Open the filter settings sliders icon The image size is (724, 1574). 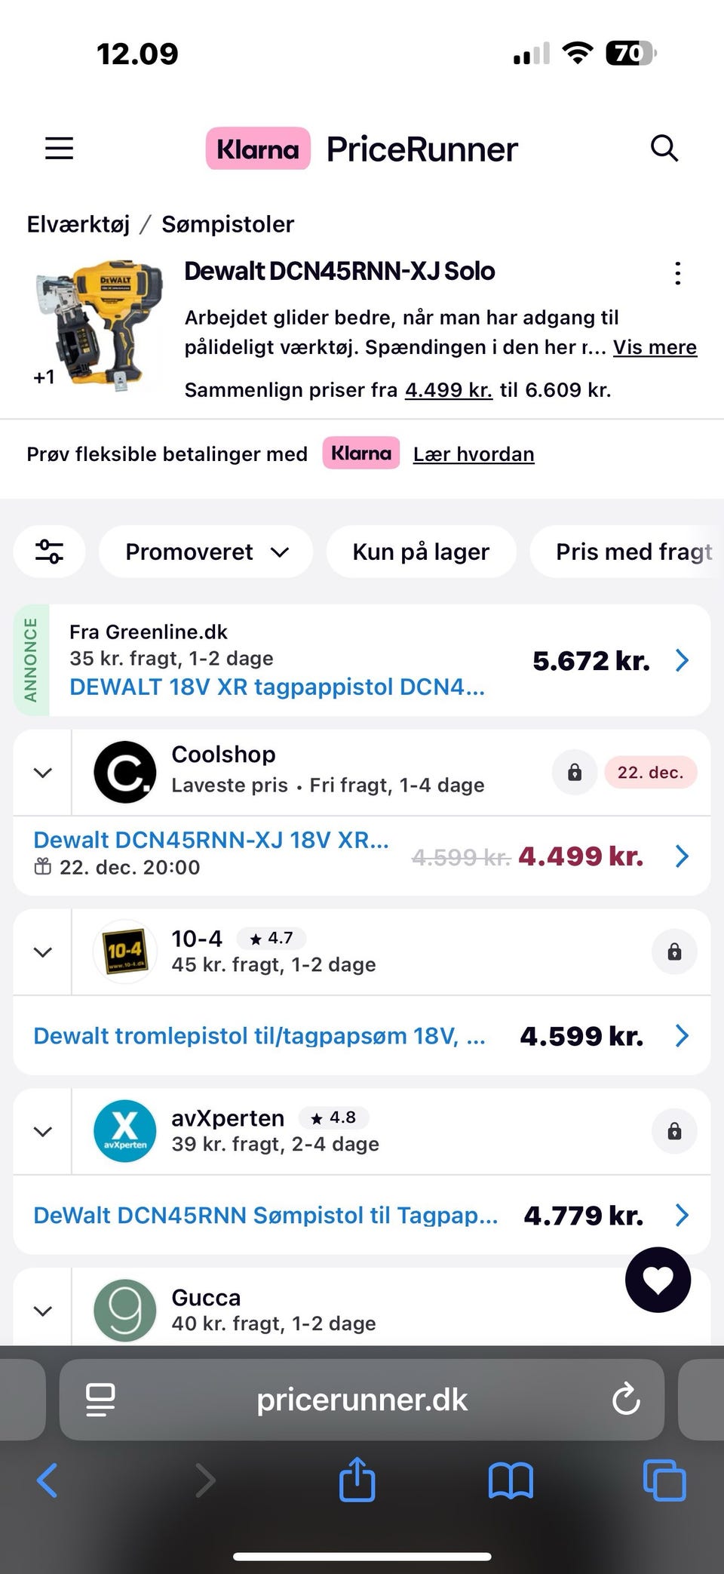point(49,552)
